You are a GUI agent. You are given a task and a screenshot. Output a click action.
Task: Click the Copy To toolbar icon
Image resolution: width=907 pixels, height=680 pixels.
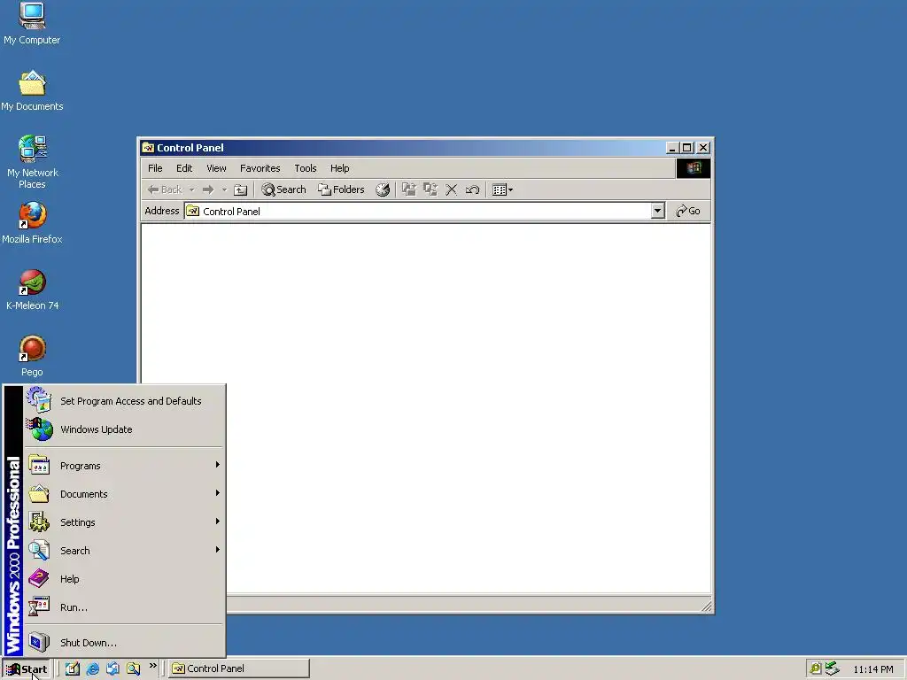[430, 189]
